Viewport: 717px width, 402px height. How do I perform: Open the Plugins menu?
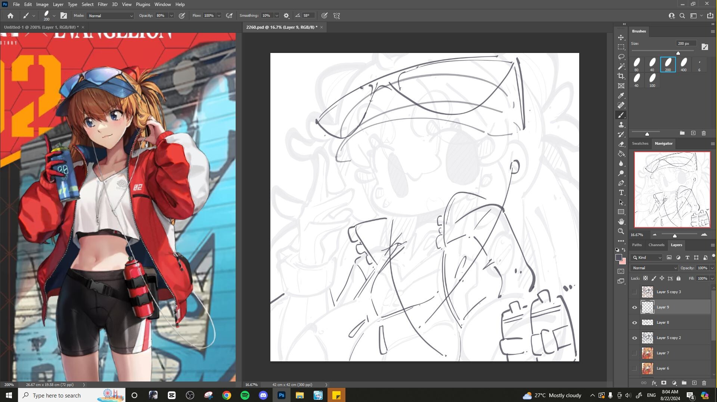(x=143, y=4)
